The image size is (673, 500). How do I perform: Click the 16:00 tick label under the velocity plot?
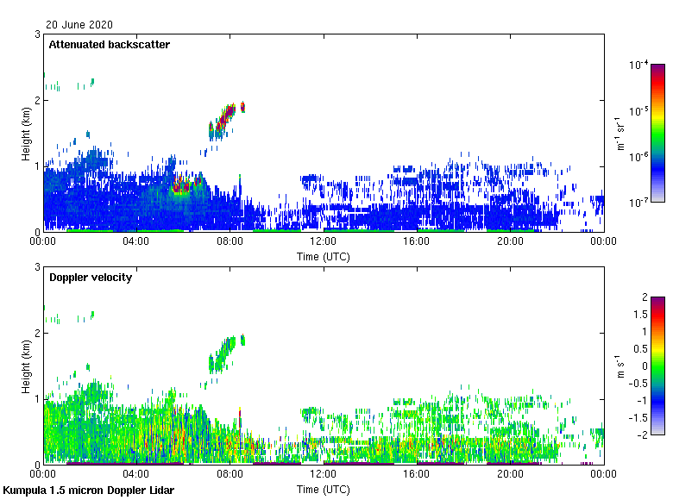pos(417,474)
